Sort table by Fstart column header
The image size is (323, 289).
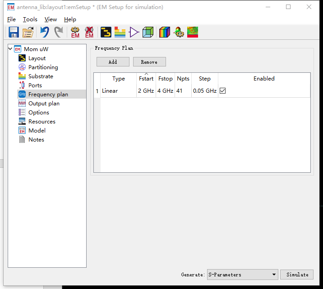[146, 79]
